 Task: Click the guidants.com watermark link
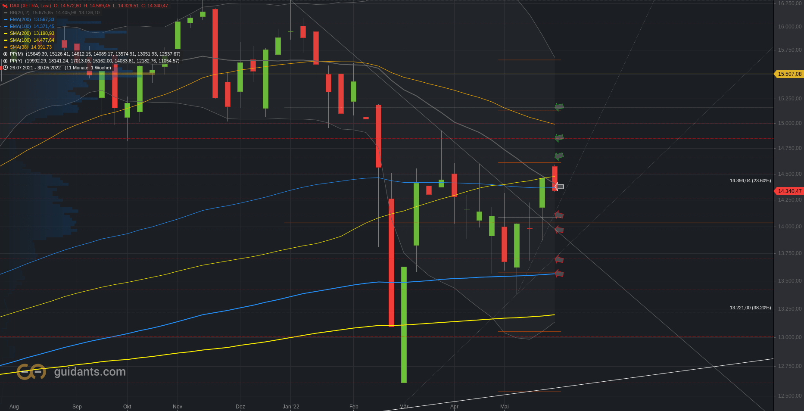click(x=90, y=372)
